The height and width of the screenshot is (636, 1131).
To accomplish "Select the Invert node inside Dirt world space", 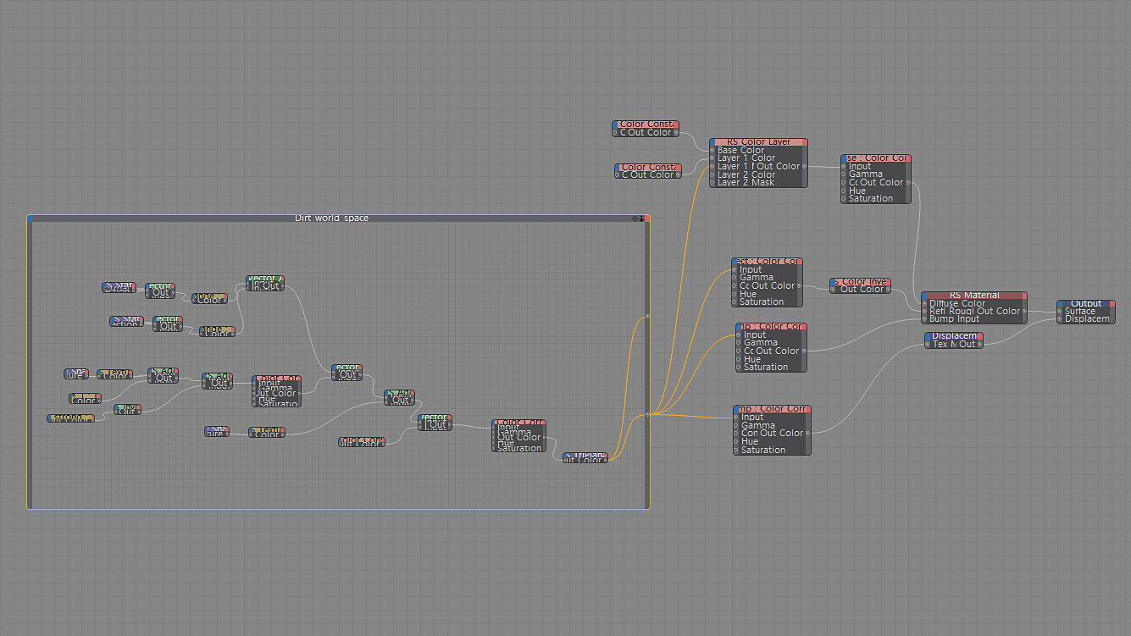I will click(127, 409).
